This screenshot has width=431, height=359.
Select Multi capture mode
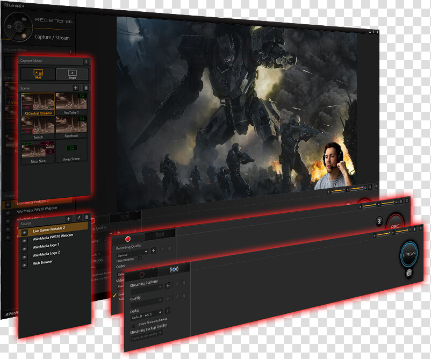pyautogui.click(x=38, y=74)
